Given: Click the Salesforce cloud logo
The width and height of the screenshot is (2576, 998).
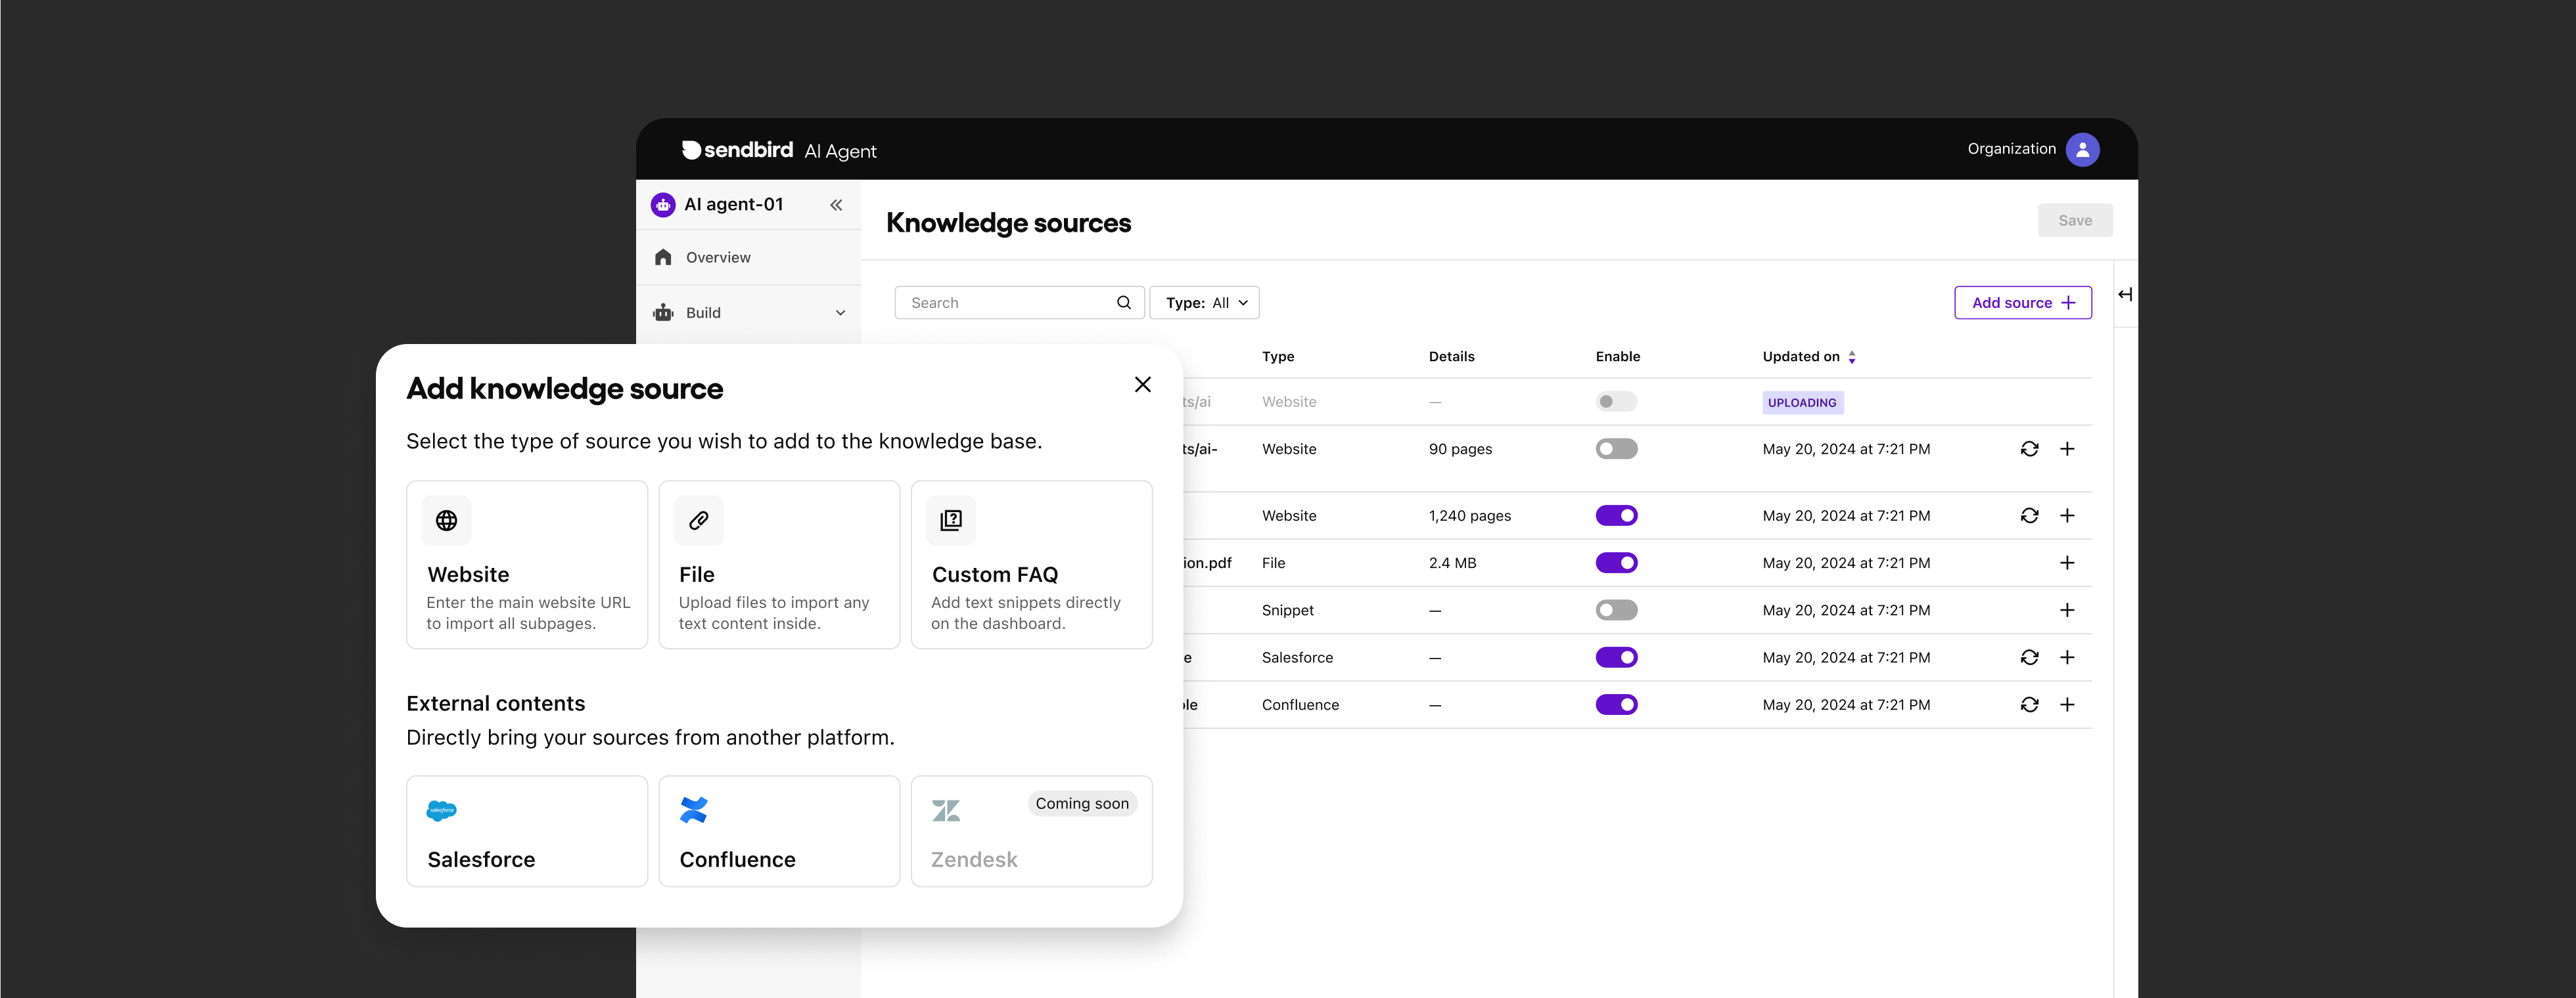Looking at the screenshot, I should 441,810.
